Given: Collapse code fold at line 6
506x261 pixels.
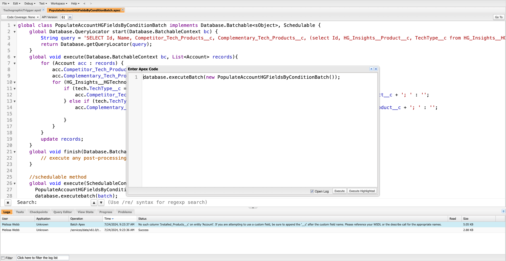Looking at the screenshot, I should point(15,57).
